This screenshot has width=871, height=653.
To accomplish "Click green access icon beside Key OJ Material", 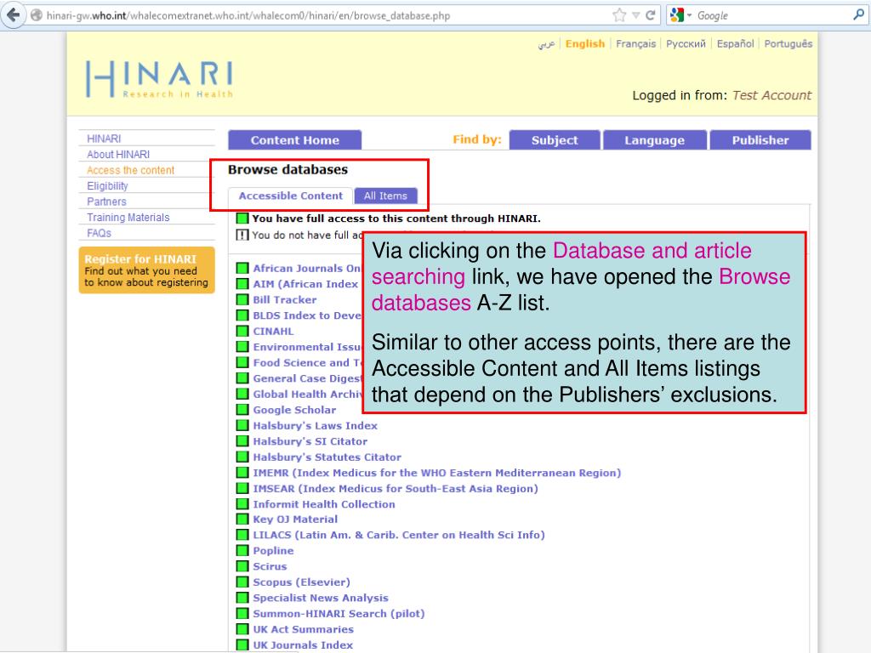I will (x=242, y=520).
